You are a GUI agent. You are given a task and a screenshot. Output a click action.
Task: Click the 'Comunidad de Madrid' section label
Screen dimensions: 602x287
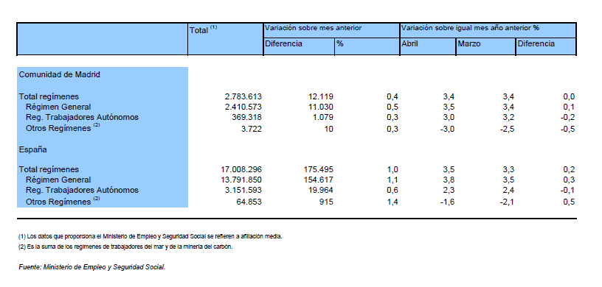[60, 75]
